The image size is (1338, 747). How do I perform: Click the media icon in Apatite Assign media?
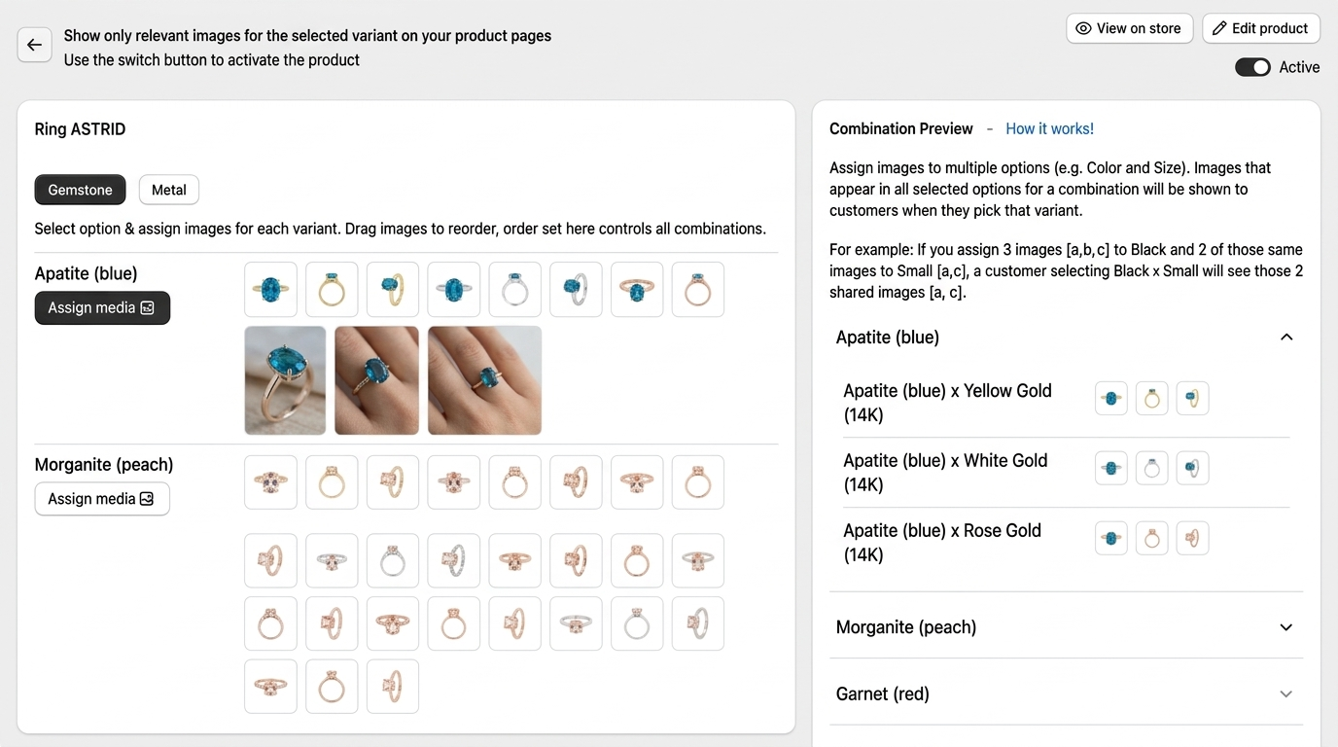coord(148,308)
